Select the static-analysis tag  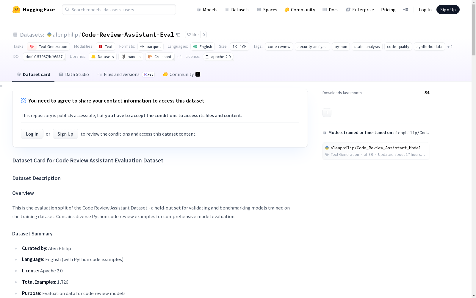367,46
